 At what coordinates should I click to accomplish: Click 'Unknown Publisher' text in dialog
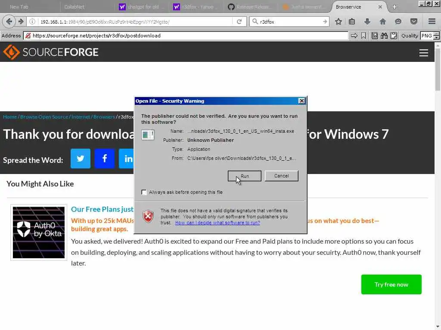pos(210,140)
